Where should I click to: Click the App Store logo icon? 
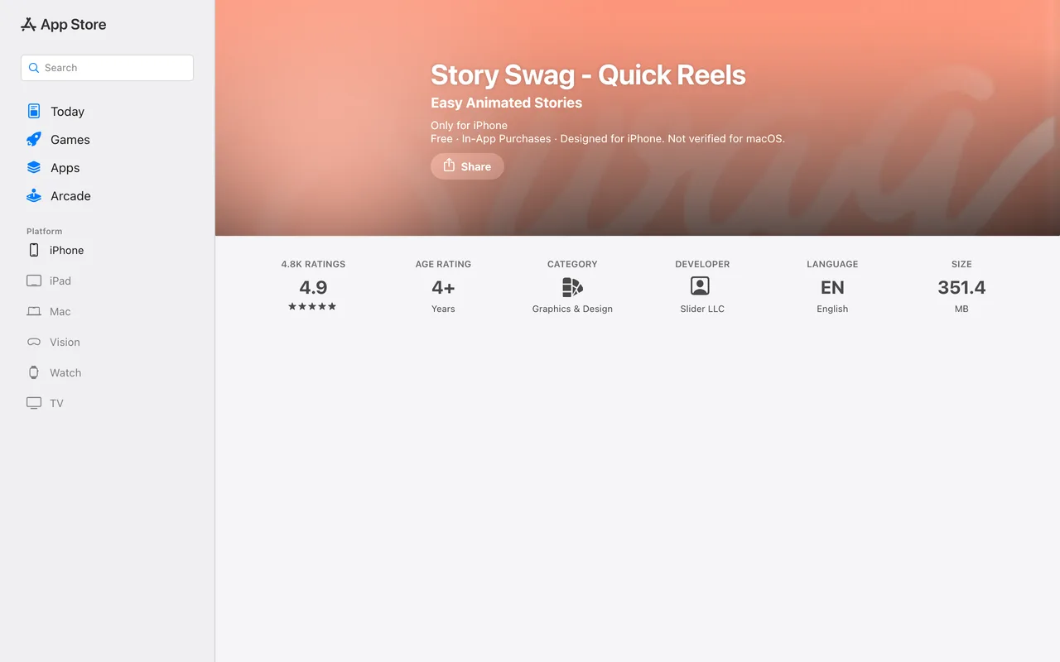[x=28, y=25]
